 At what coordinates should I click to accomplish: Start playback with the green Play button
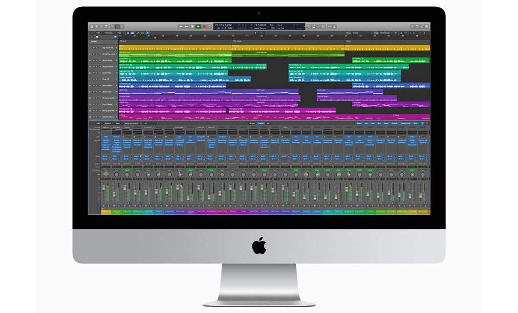(198, 26)
